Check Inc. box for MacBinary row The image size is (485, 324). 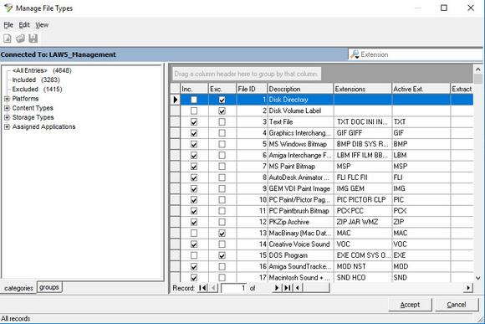[x=194, y=234]
